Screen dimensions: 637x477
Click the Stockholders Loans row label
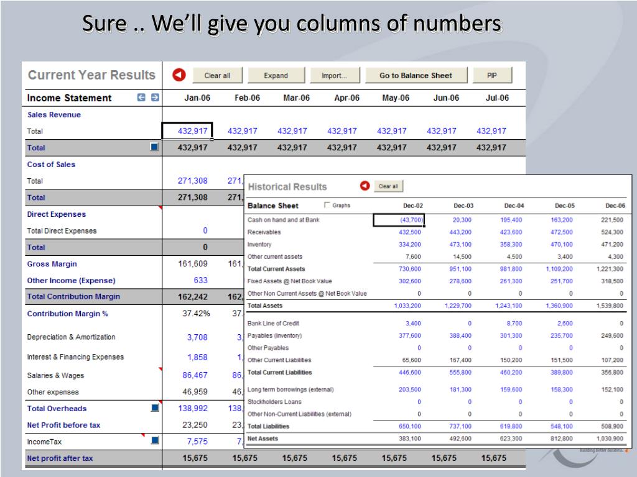click(x=274, y=402)
